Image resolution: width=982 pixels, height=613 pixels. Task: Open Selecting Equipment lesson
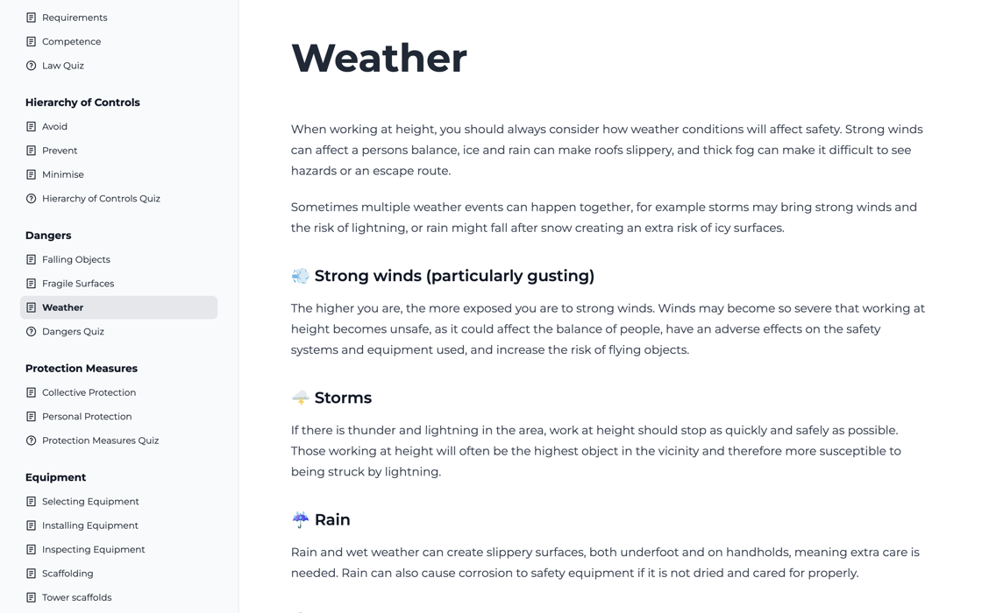[x=90, y=502]
